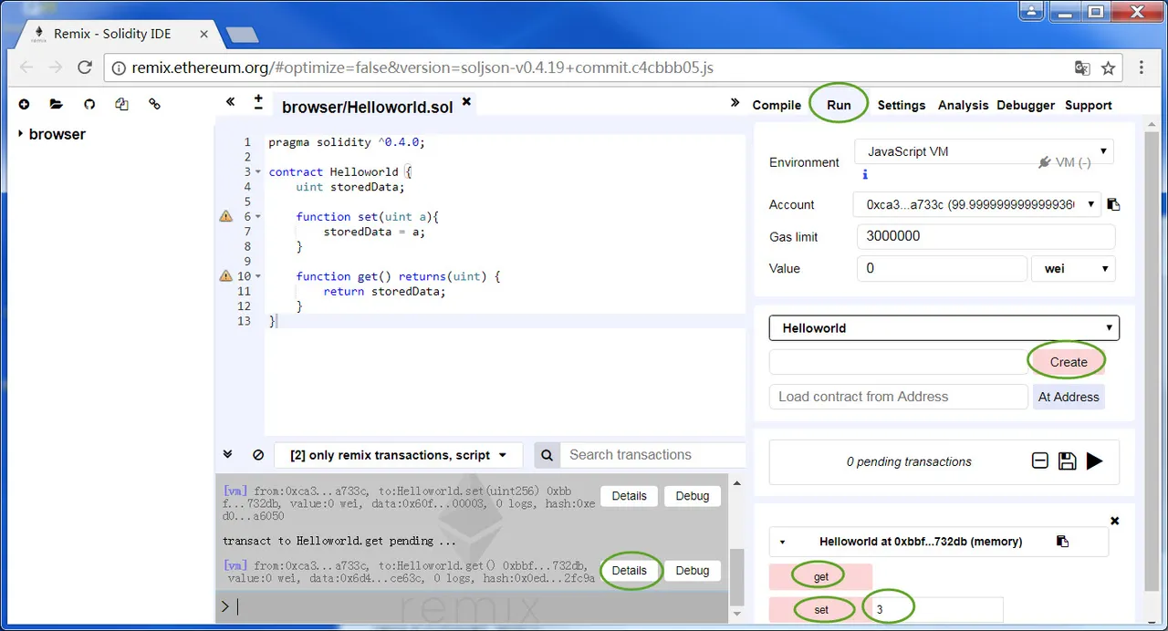This screenshot has height=631, width=1168.
Task: Increase editor font size with plus icon
Action: 258,98
